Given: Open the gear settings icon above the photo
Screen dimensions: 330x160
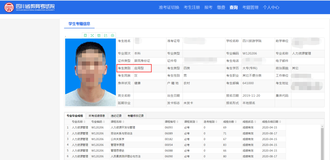Looking at the screenshot, I should [112, 35].
